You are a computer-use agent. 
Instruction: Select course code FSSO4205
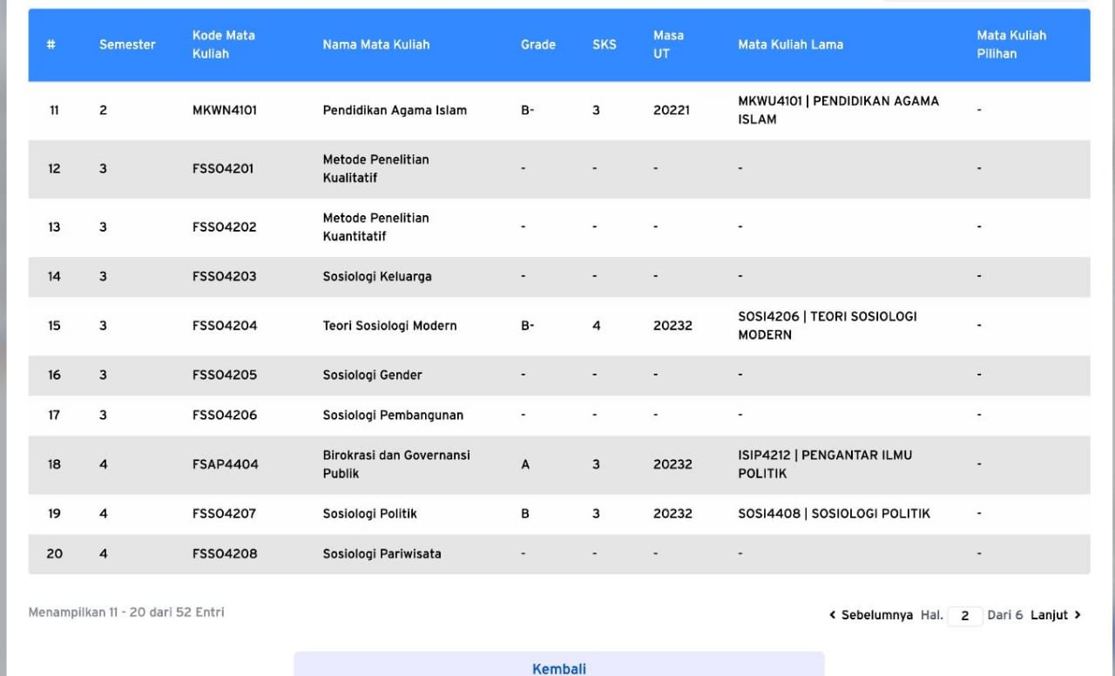pyautogui.click(x=225, y=375)
